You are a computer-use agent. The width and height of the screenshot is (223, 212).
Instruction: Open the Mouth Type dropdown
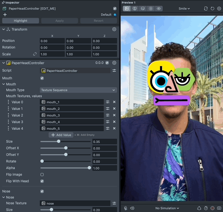[78, 90]
